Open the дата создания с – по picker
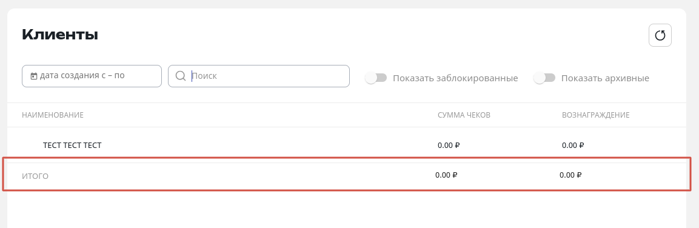The image size is (699, 228). tap(92, 76)
